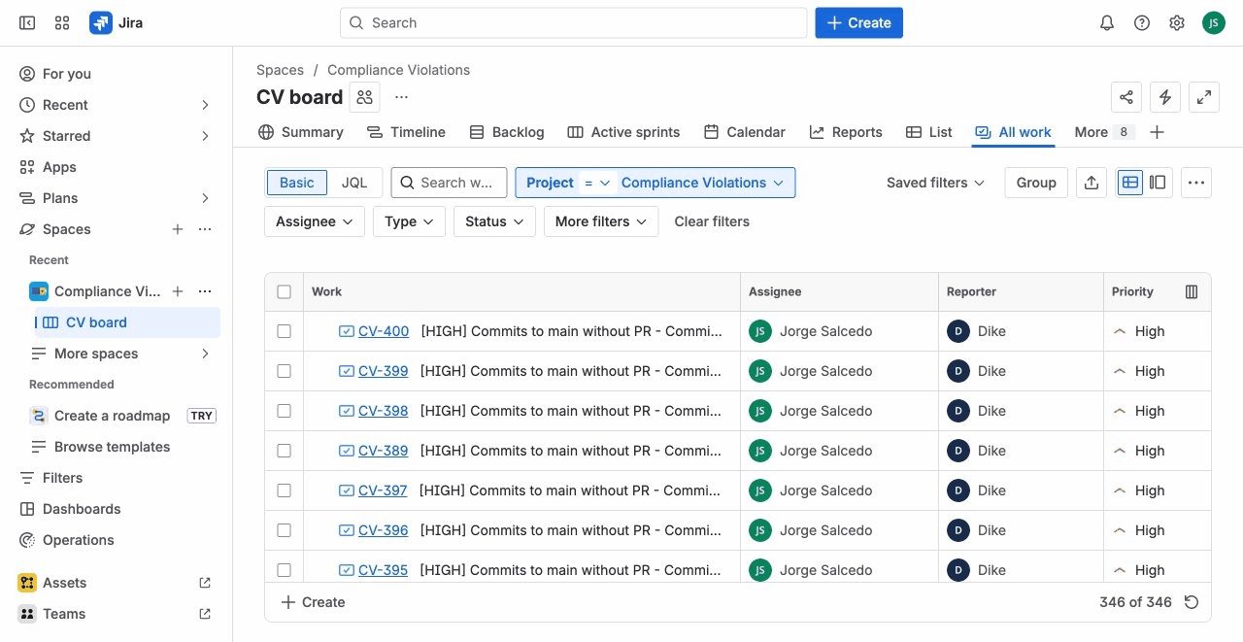The image size is (1243, 642).
Task: Open the Jira app switcher grid icon
Action: pos(61,21)
